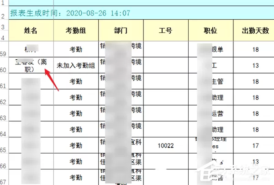The width and height of the screenshot is (274, 185).
Task: Select the 考勤 cell in row 59
Action: (x=76, y=49)
